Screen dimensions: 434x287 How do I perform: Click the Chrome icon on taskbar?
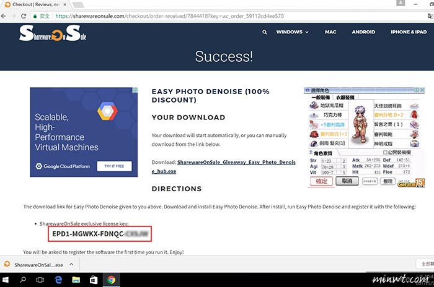112,280
